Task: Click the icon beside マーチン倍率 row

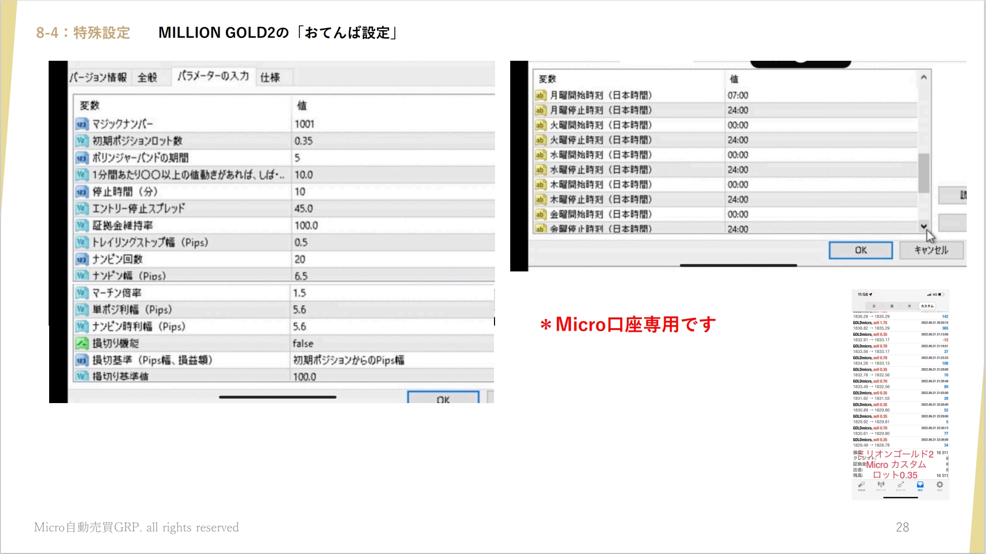Action: 82,293
